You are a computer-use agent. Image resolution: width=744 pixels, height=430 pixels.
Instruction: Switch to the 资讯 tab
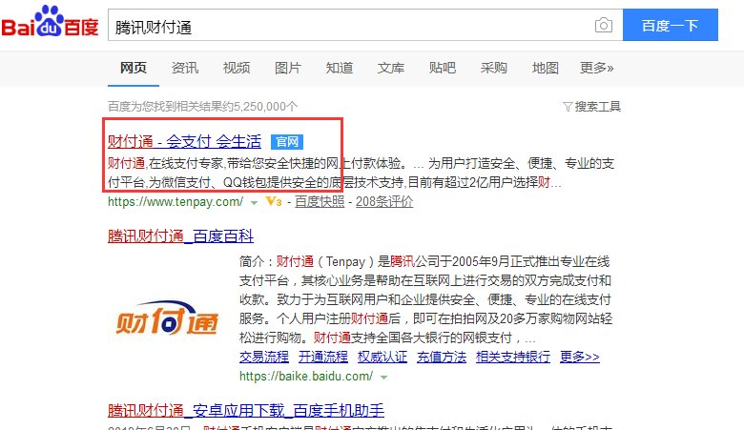[185, 68]
